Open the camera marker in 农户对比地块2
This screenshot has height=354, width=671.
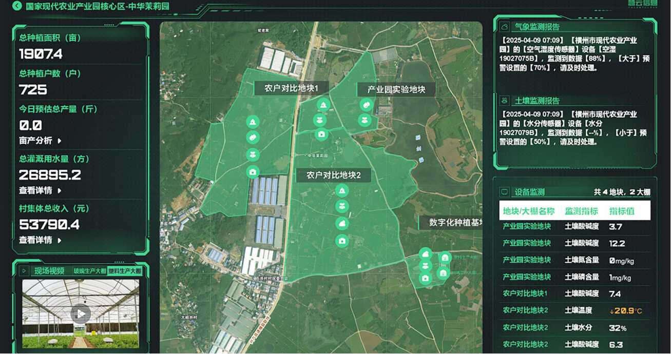342,240
